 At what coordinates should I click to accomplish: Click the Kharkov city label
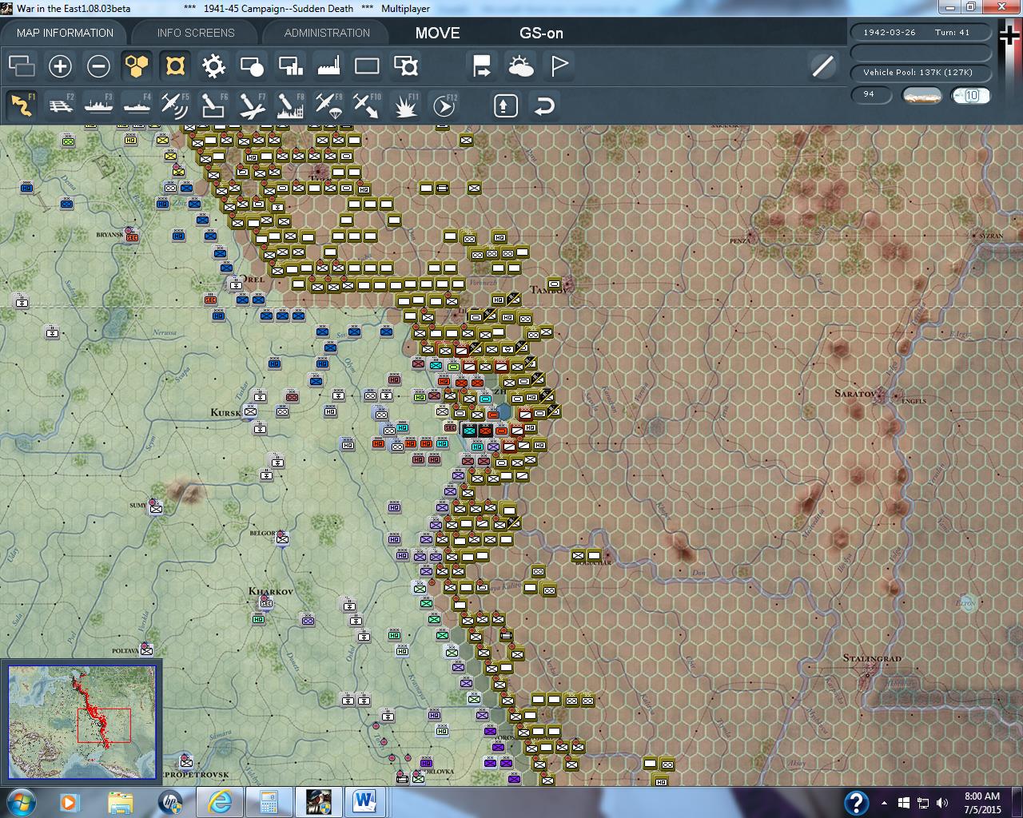pos(271,592)
